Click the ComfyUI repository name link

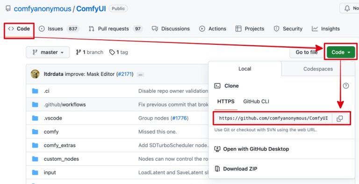click(x=91, y=9)
